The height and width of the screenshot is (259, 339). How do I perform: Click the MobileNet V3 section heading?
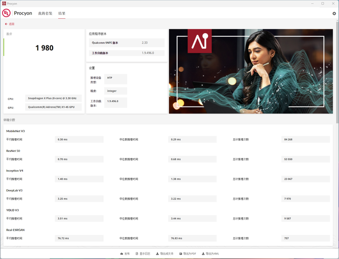[16, 131]
